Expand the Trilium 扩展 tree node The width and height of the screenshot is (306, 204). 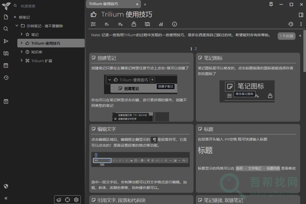[22, 60]
